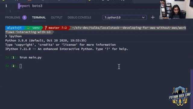
Task: Click the 'IPython 7.21.0' version line
Action: coord(67,49)
